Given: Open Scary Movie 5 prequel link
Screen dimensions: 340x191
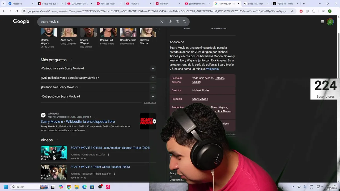Looking at the screenshot, I should (x=200, y=99).
